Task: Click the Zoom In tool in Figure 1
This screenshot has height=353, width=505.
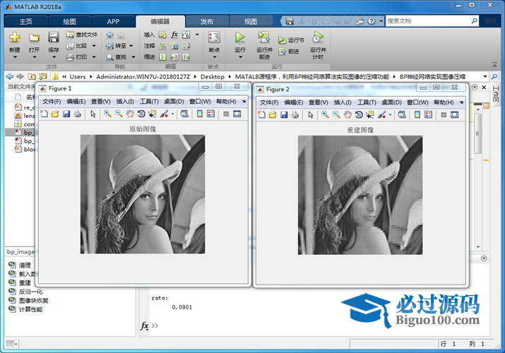Action: point(107,114)
